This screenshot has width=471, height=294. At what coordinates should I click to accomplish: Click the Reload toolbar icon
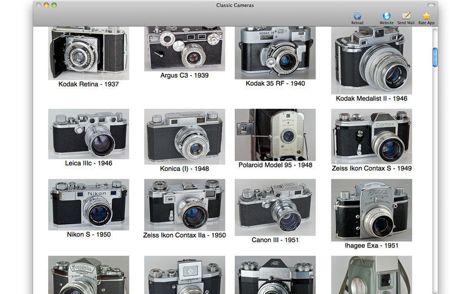(357, 16)
